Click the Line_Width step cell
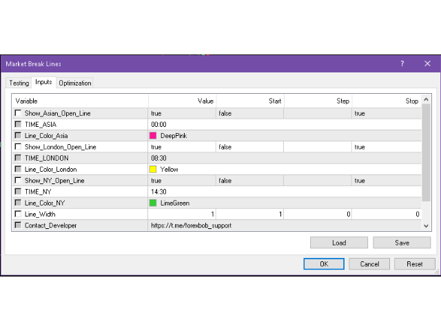The image size is (441, 331). 318,214
